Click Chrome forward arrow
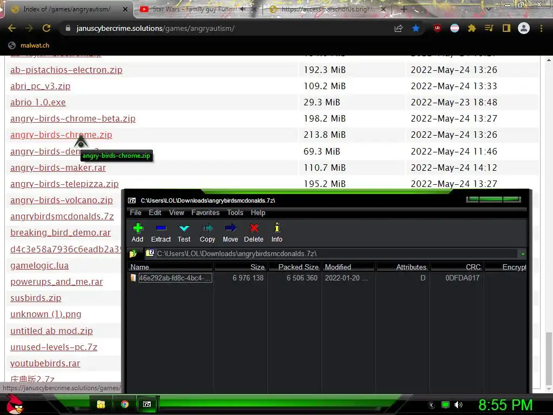The image size is (553, 415). (29, 28)
